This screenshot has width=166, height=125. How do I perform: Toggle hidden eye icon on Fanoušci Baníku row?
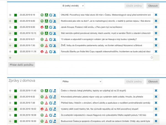pos(42,52)
